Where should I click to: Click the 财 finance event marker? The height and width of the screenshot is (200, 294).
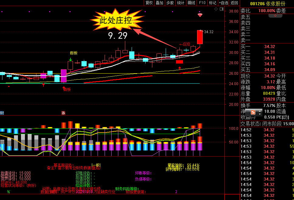click(x=2, y=113)
